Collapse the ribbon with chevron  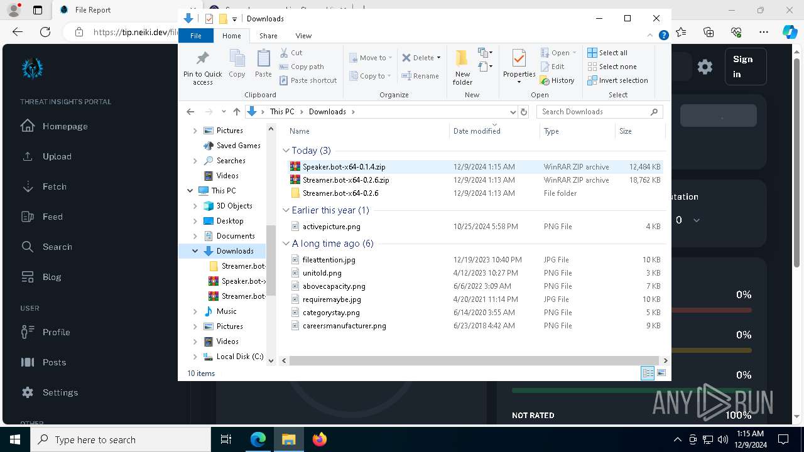(650, 36)
